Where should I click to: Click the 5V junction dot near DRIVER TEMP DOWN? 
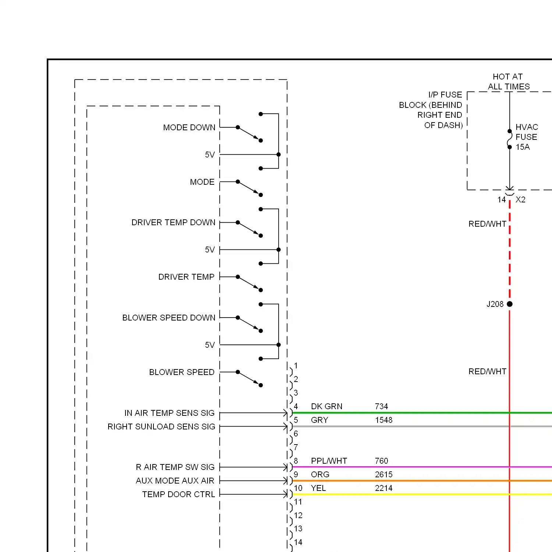(279, 250)
